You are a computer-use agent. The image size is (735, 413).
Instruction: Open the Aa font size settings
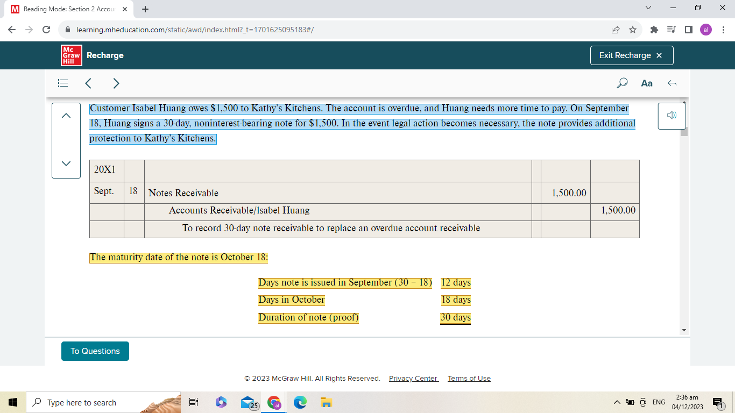click(647, 83)
